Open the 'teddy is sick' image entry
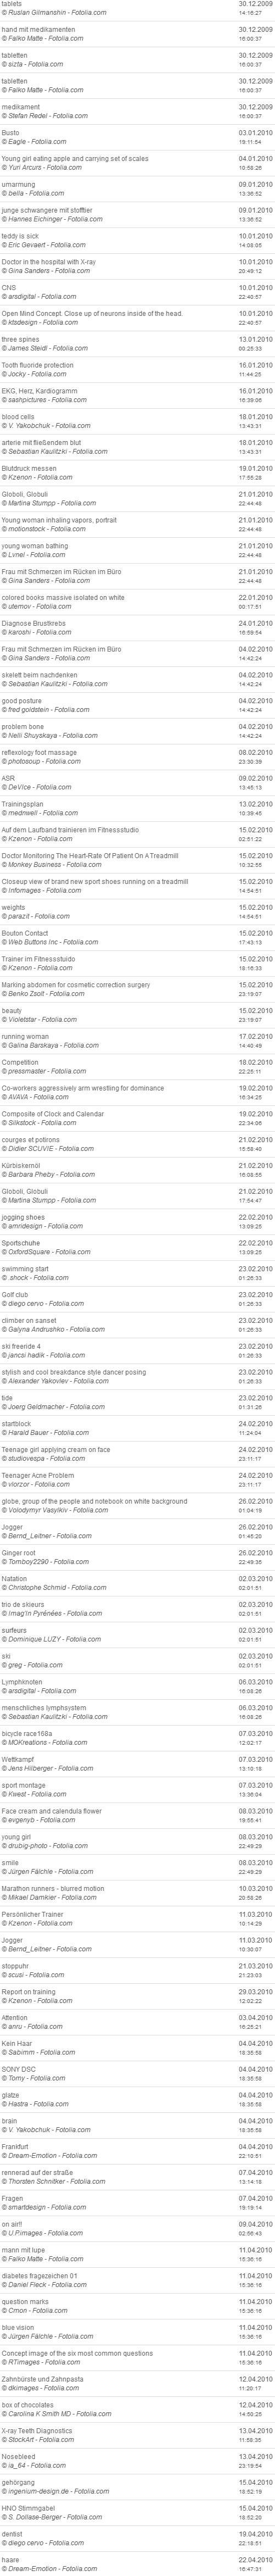Image resolution: width=275 pixels, height=2576 pixels. pos(23,236)
